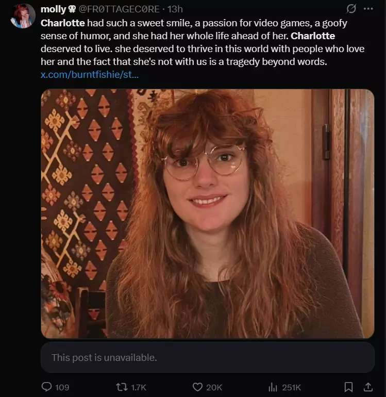Screen dimensions: 386x397
Task: Open the "molly" display name profile
Action: pos(53,9)
